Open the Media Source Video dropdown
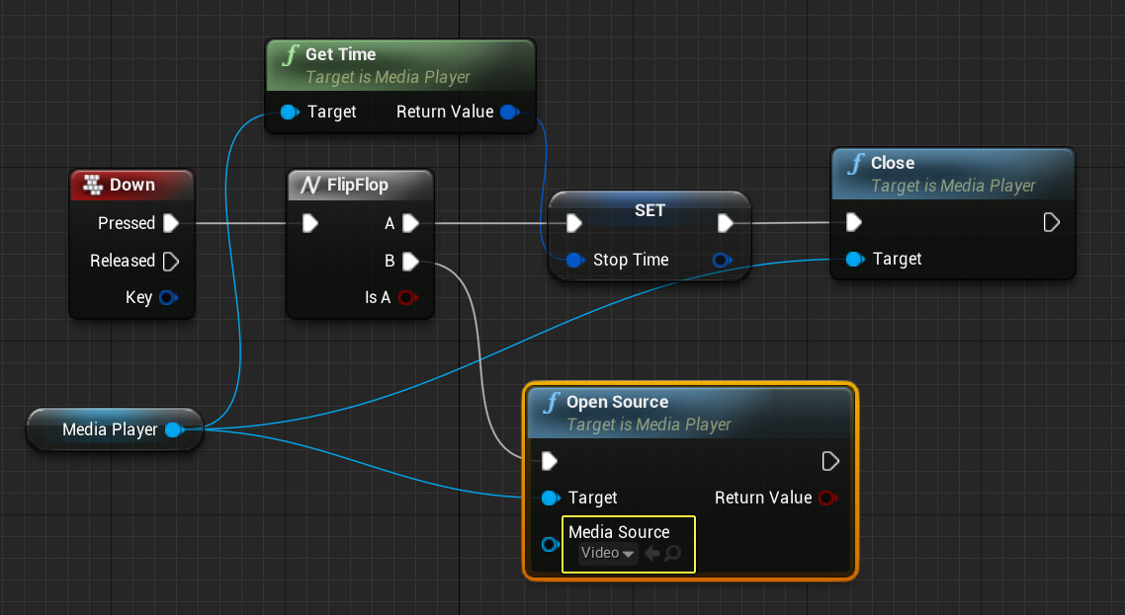 click(608, 554)
